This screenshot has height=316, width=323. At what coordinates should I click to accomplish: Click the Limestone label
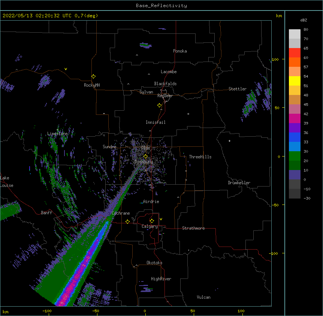click(57, 134)
